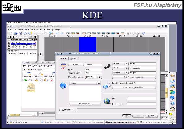184x129 pixels.
Task: Open the To-do list view icon with the red check
Action: [118, 33]
